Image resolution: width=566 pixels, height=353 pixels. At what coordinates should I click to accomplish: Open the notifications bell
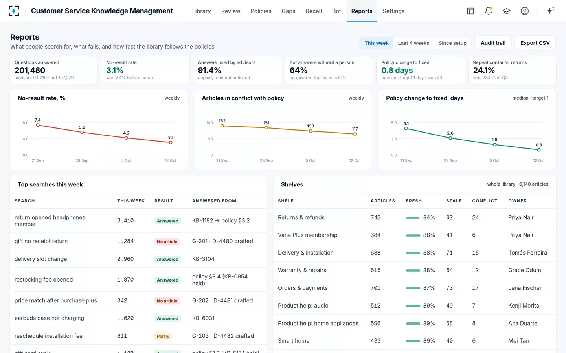[489, 11]
